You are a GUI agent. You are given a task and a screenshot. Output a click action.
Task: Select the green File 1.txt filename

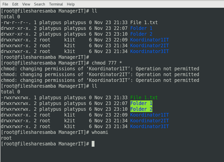click(144, 97)
